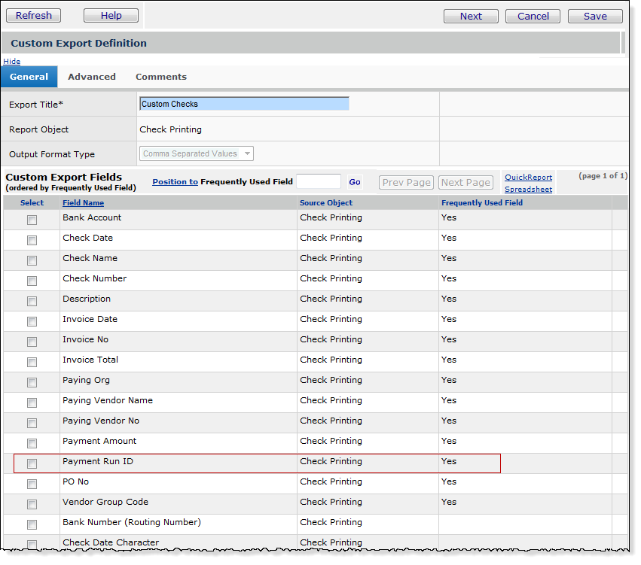The image size is (641, 565).
Task: Enable the Vendor Group Code checkbox
Action: [32, 505]
